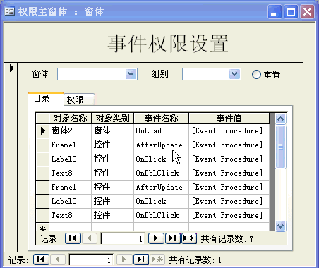This screenshot has height=268, width=319.
Task: Click the 窗体2 cell
Action: [70, 130]
